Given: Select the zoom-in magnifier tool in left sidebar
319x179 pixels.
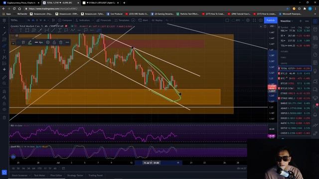Looking at the screenshot, I should 4,83.
